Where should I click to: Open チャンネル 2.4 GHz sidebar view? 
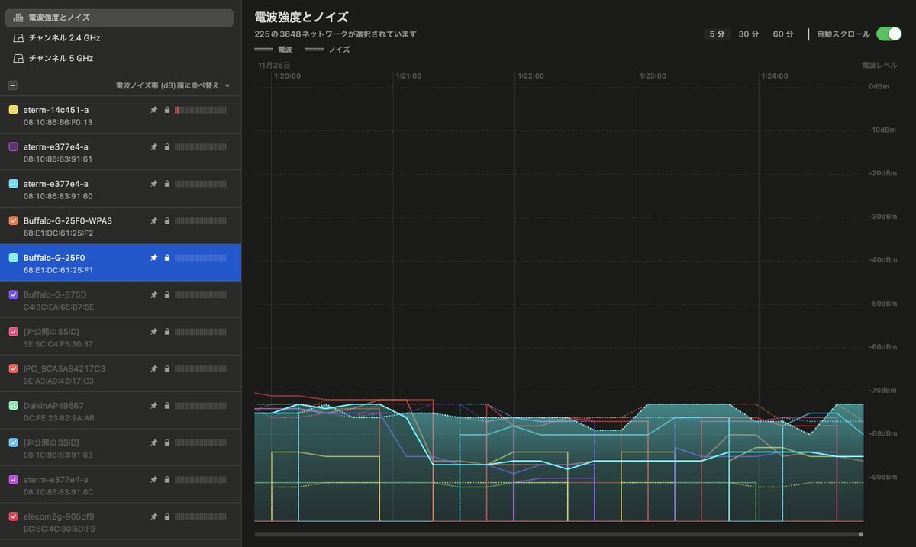(64, 37)
